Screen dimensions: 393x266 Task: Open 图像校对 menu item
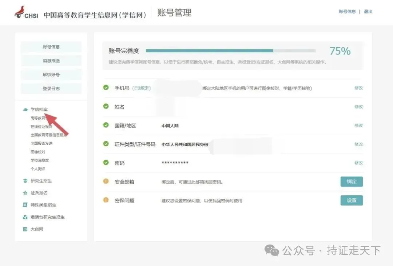click(38, 152)
